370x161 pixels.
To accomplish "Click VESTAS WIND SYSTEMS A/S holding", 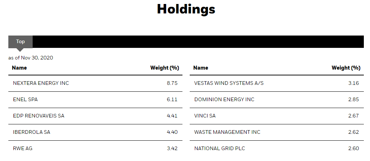I will click(x=229, y=83).
